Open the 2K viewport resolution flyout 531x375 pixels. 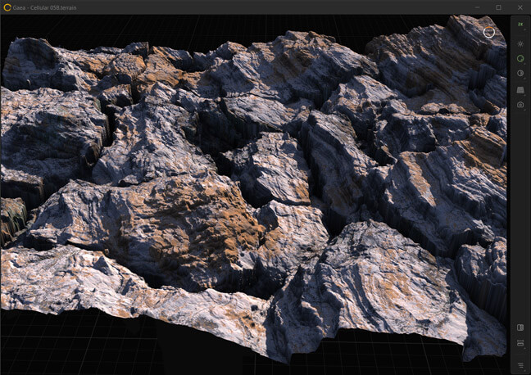(520, 26)
